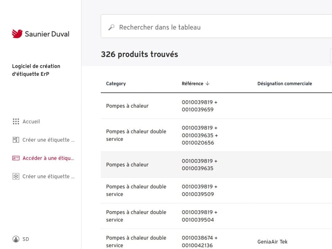Open the Accueil menu item
This screenshot has width=332, height=249.
[x=31, y=121]
